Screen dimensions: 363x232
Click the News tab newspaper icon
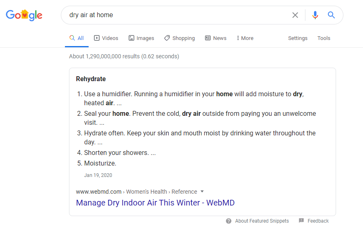coord(208,38)
